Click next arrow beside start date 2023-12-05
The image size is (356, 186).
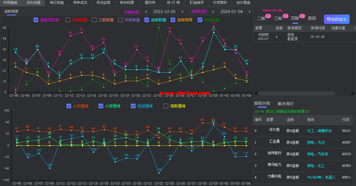pyautogui.click(x=183, y=12)
